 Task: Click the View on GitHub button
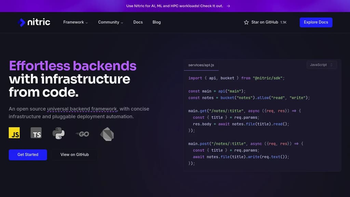click(x=74, y=155)
